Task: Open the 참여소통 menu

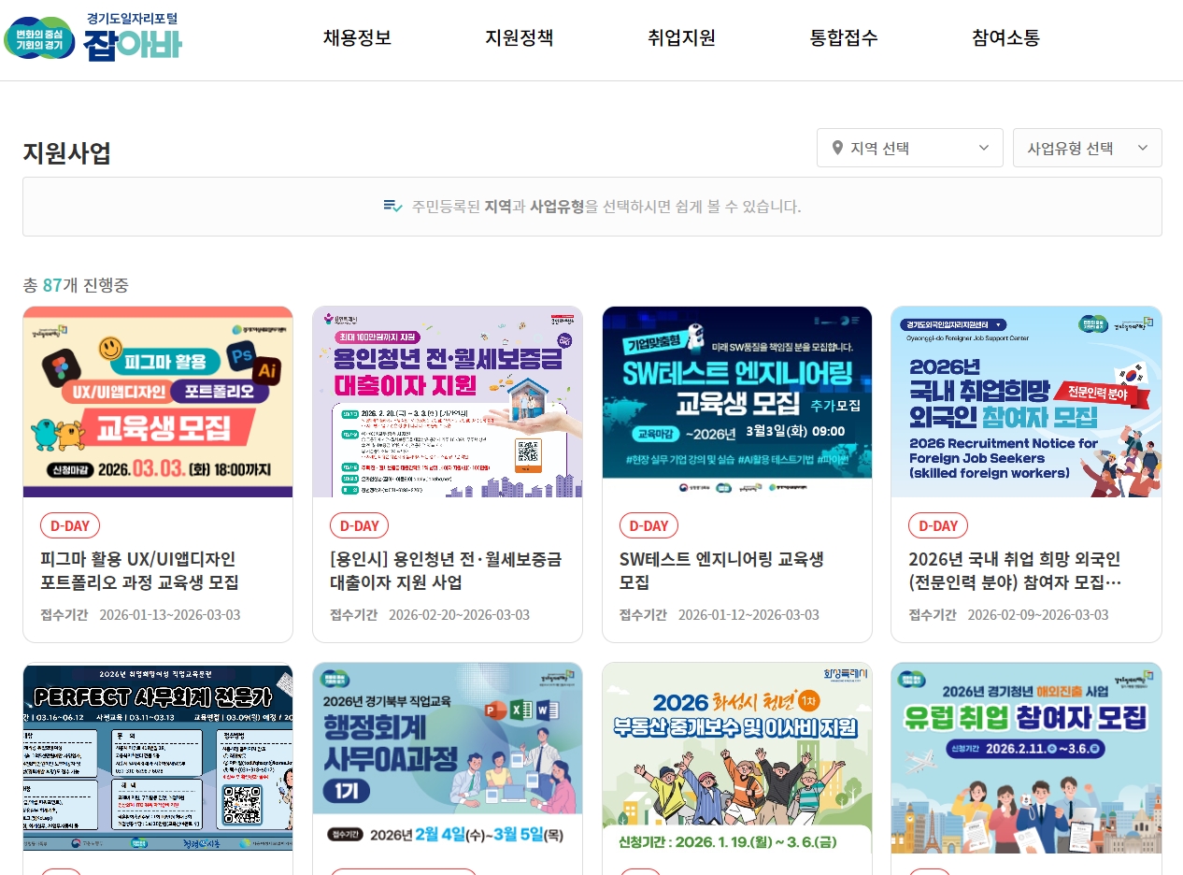Action: [x=1005, y=37]
